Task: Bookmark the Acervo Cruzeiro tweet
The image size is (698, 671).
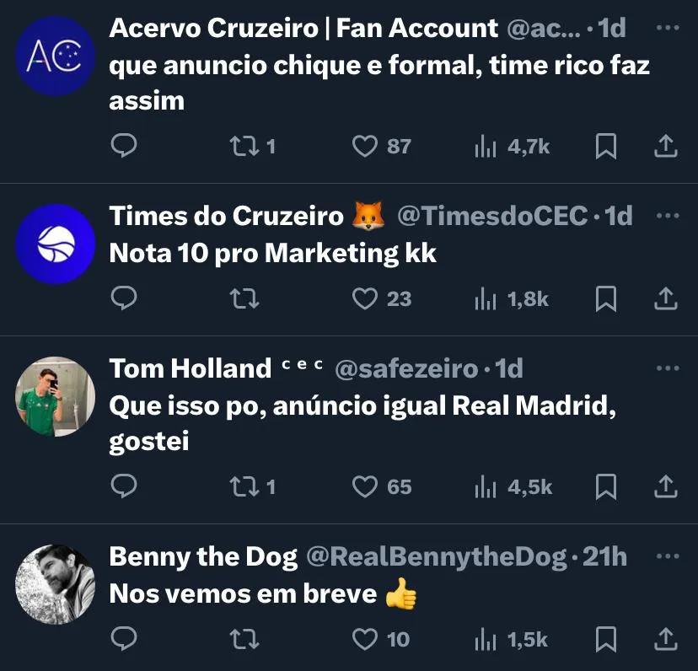Action: point(606,147)
